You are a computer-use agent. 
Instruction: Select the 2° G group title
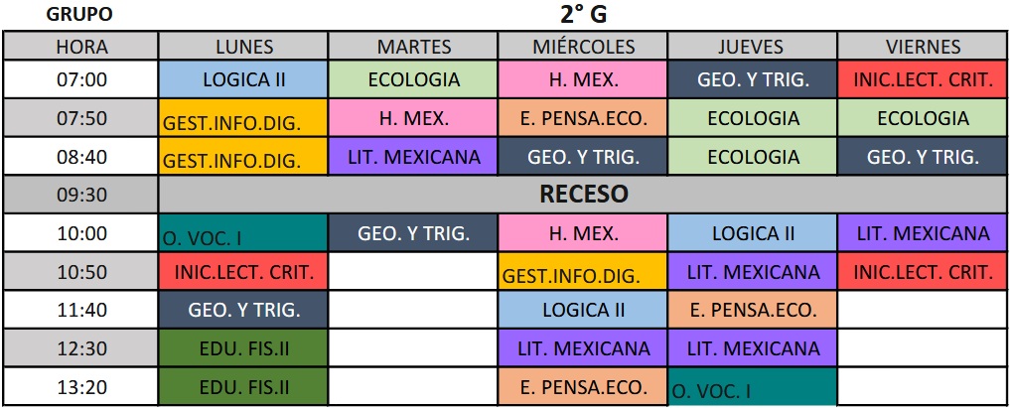click(584, 14)
